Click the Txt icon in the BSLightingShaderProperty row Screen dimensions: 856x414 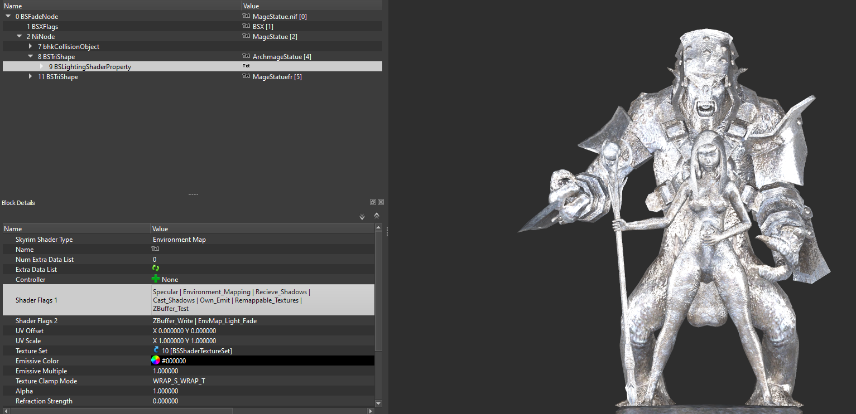coord(246,66)
